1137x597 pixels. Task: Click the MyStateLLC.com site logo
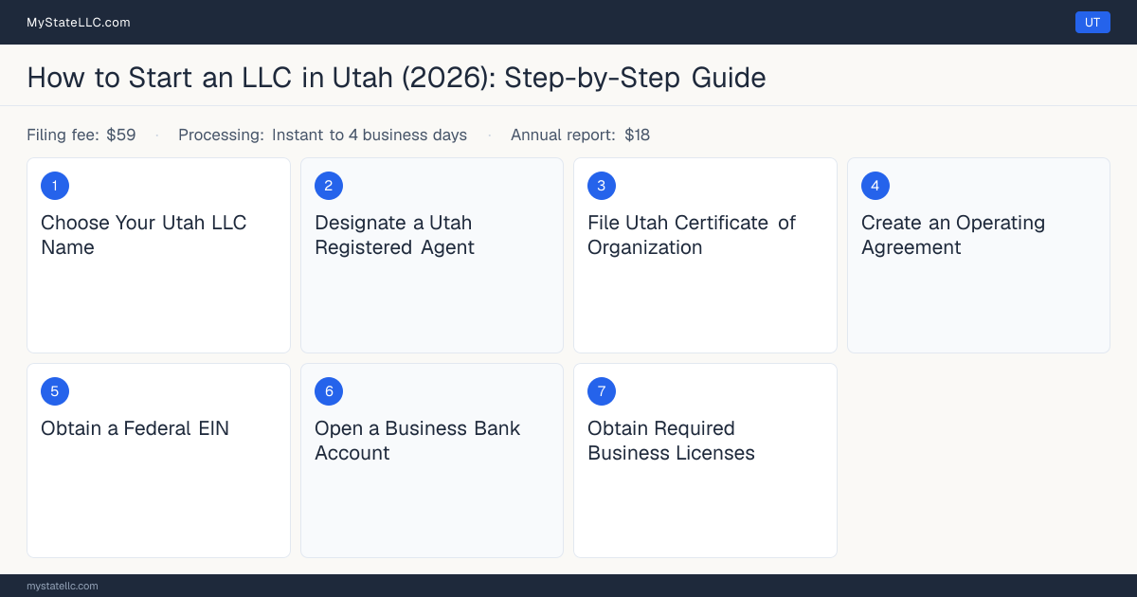(x=79, y=22)
